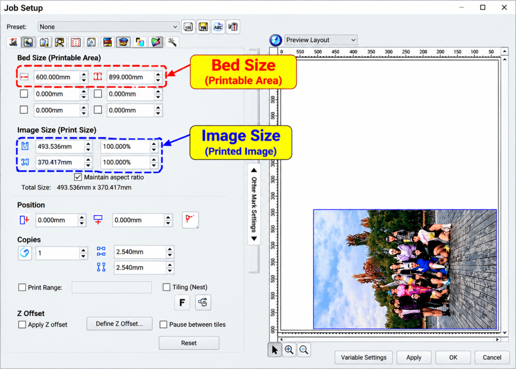Open the crop marks tab icon
This screenshot has height=369, width=516.
coord(59,42)
